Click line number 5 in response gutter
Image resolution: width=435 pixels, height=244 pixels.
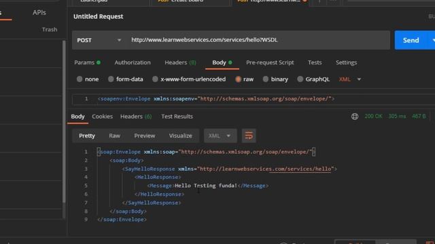tap(86, 186)
